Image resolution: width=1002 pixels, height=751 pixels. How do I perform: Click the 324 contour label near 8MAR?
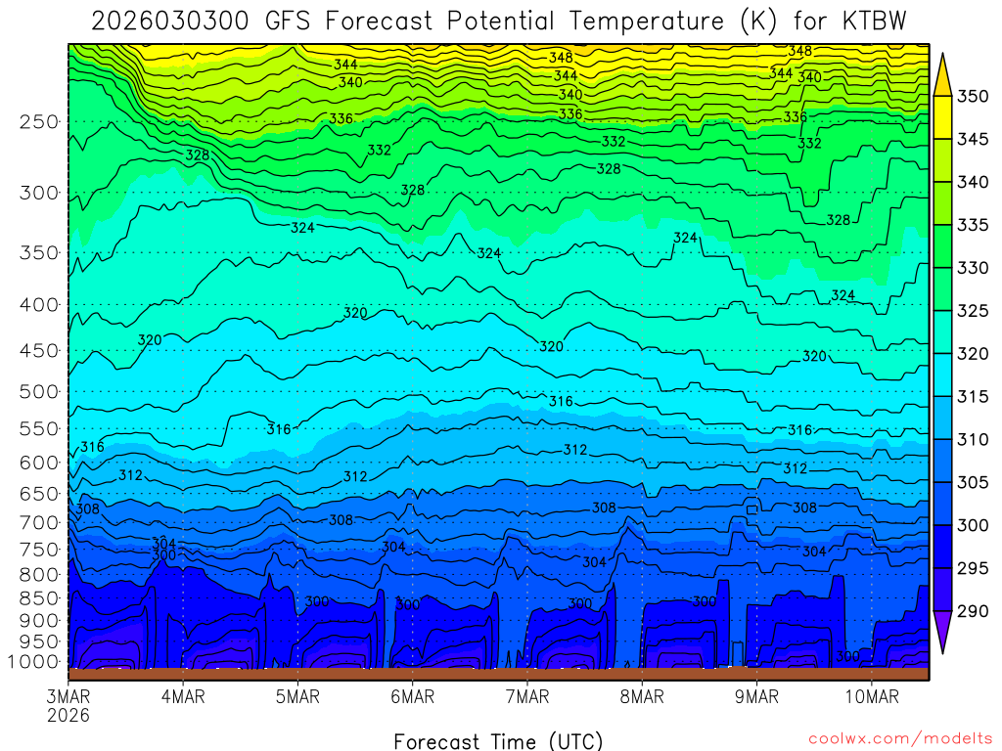click(x=685, y=238)
